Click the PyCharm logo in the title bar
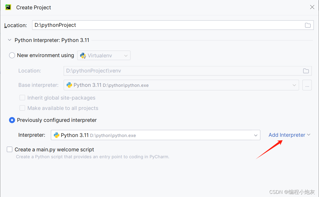 [8, 7]
